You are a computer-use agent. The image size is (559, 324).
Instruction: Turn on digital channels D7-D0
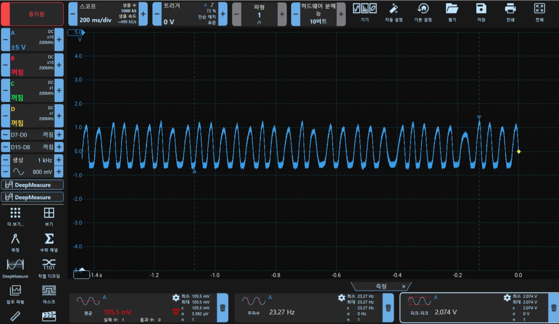coord(32,135)
